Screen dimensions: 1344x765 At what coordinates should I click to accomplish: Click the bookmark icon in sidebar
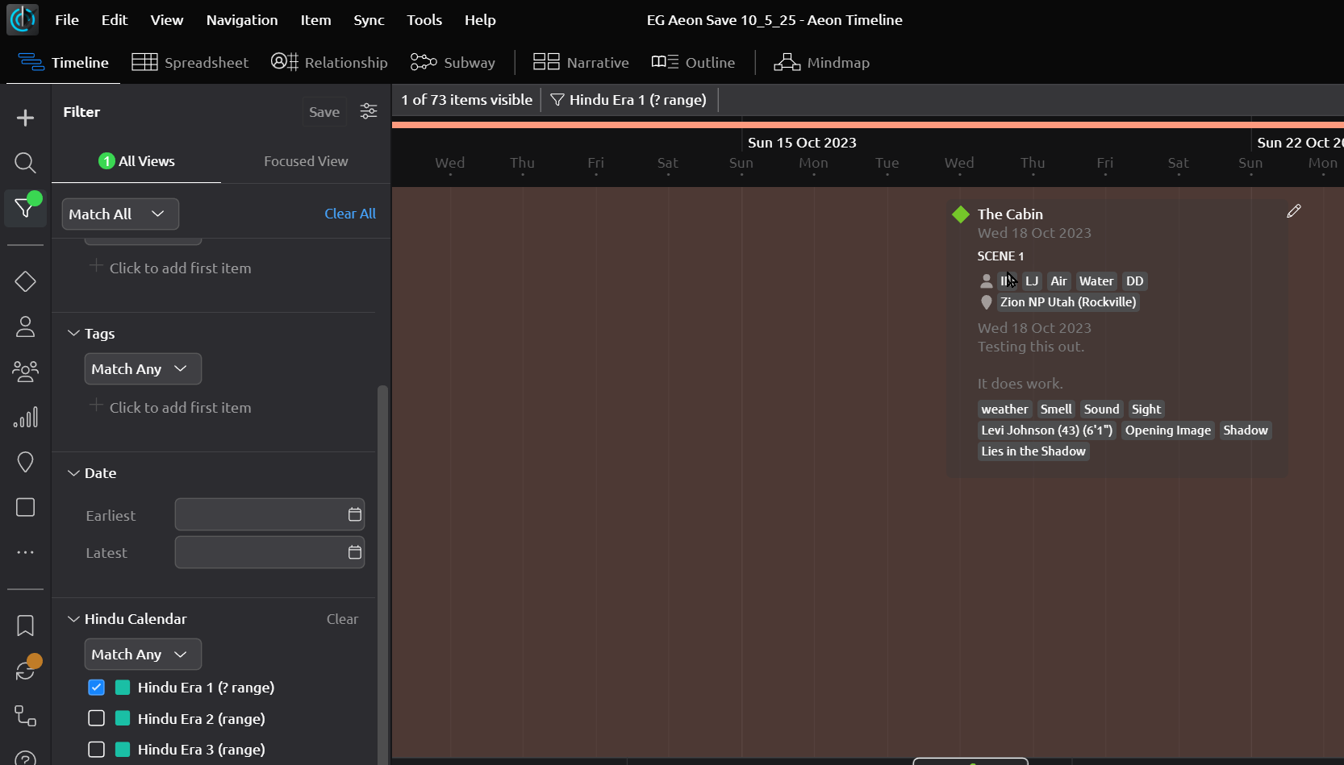coord(25,626)
